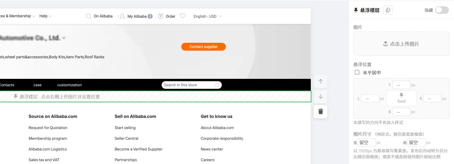The width and height of the screenshot is (454, 164).
Task: Click Contact supplier button
Action: point(203,47)
